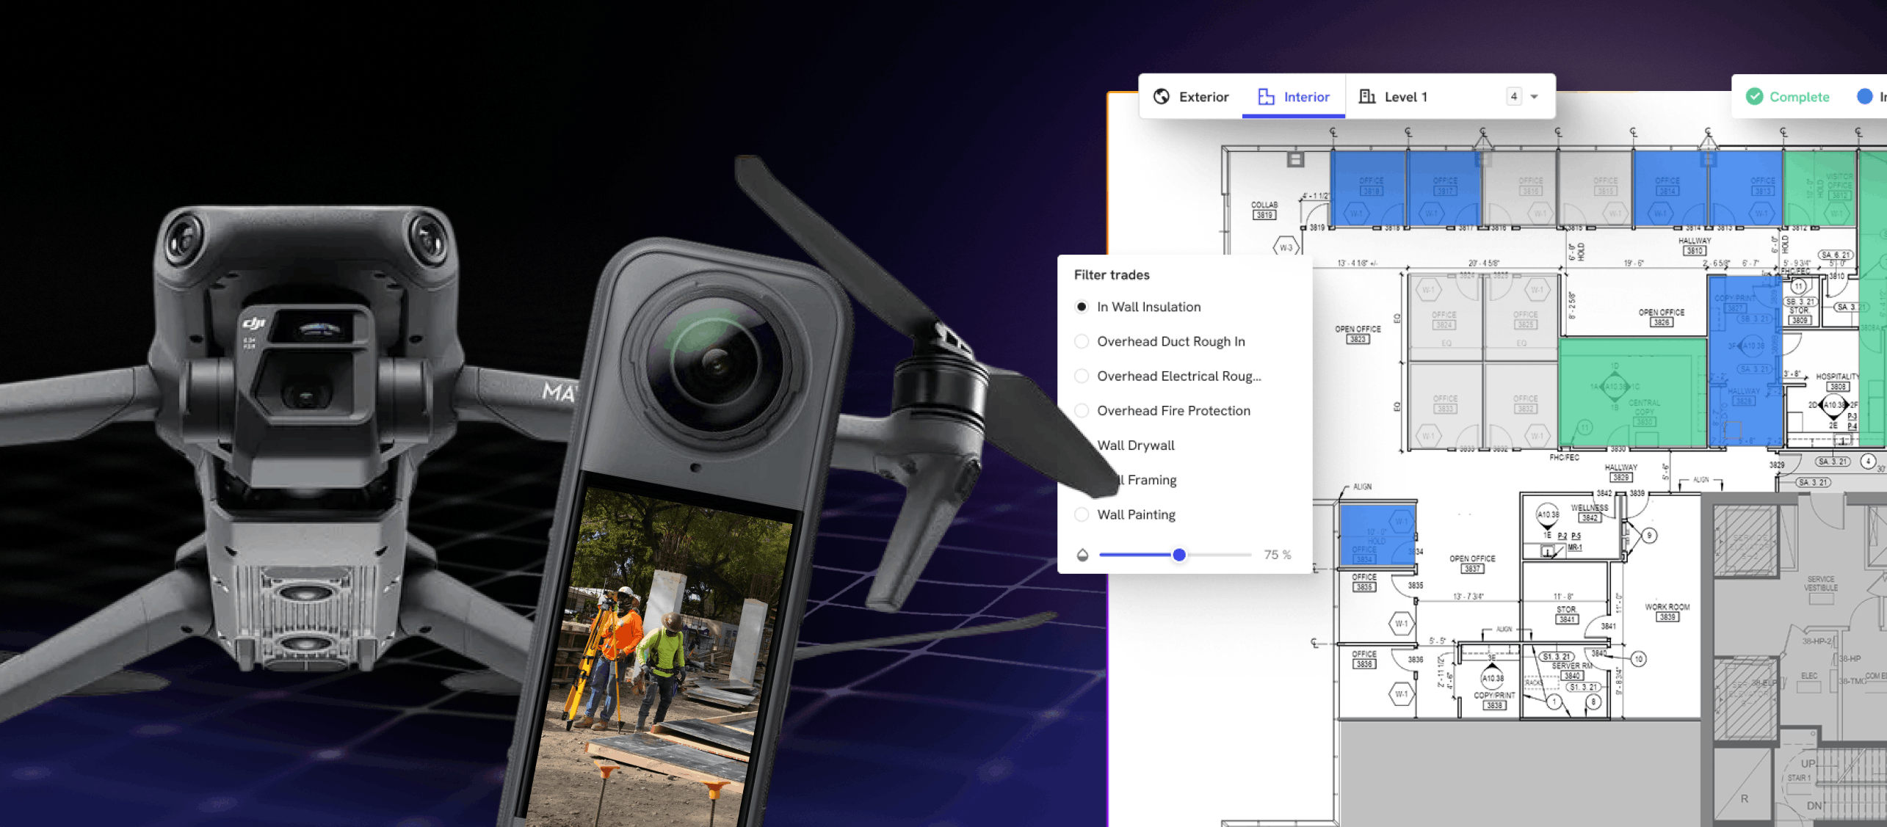Open the Level 1 floor selector
The image size is (1887, 827).
[1405, 97]
